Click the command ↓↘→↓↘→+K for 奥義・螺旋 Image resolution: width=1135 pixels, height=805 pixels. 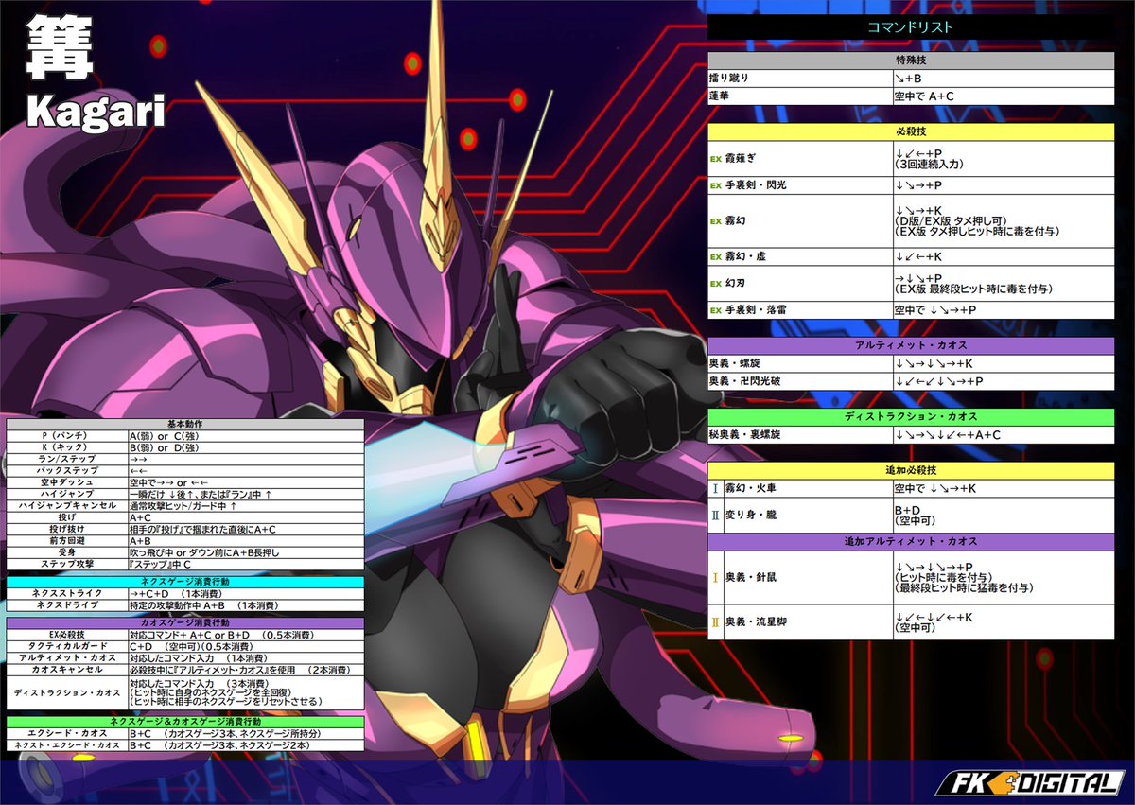(x=934, y=364)
